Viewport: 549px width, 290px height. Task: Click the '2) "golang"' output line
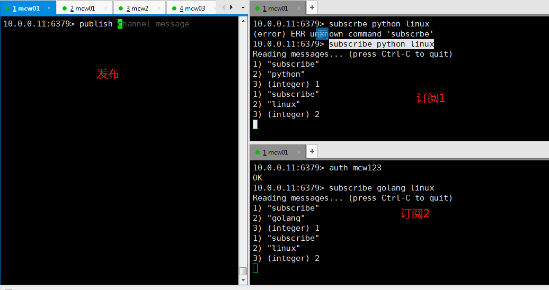pyautogui.click(x=279, y=218)
